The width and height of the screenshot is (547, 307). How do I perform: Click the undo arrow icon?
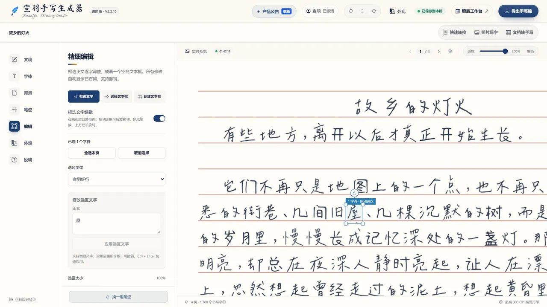(351, 11)
